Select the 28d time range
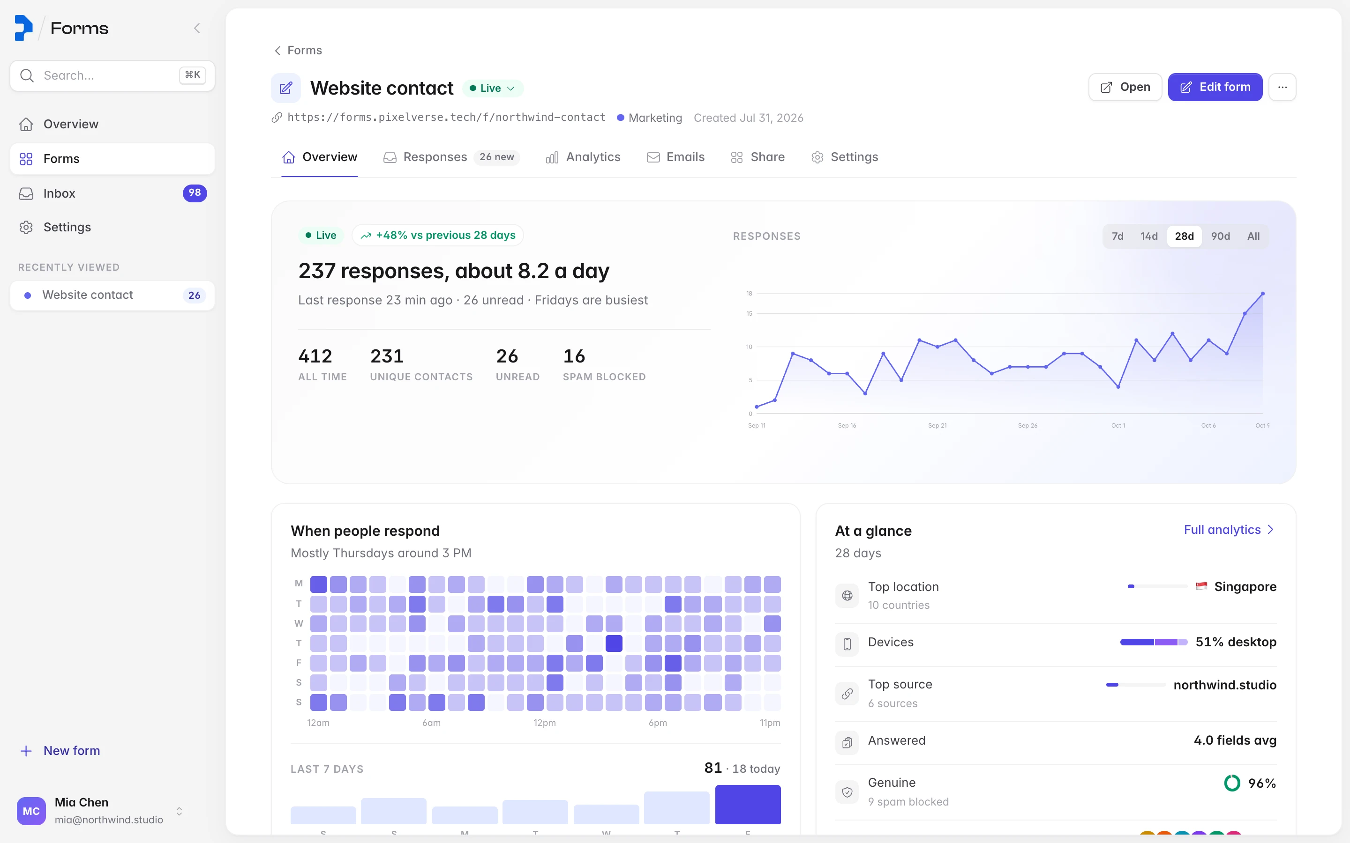1350x843 pixels. click(1185, 236)
